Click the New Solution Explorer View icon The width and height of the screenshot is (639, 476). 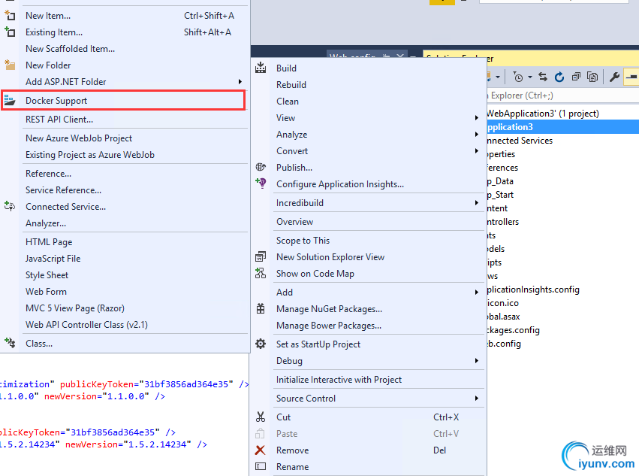coord(261,256)
